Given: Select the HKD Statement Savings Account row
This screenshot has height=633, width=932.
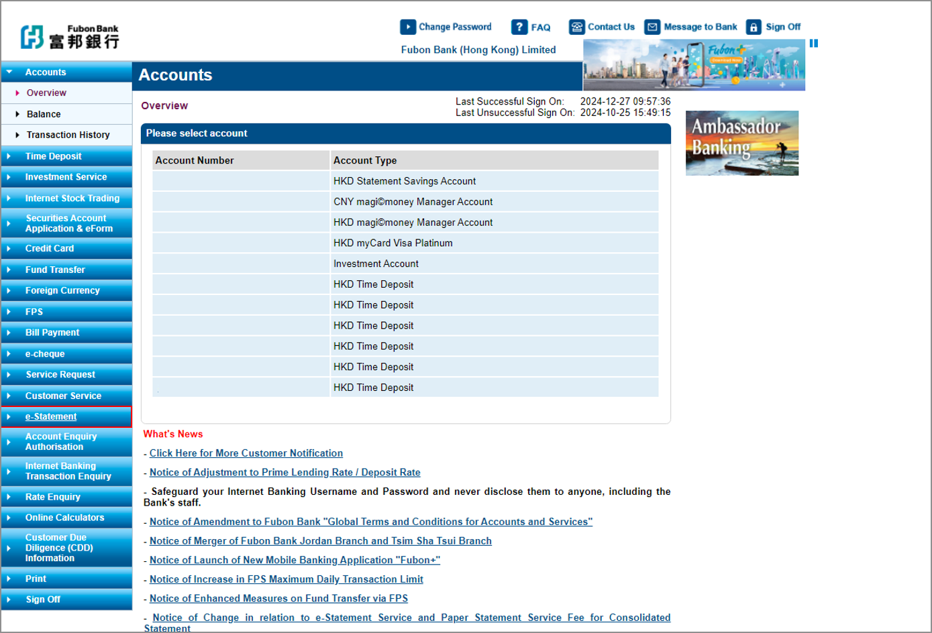Looking at the screenshot, I should click(405, 181).
